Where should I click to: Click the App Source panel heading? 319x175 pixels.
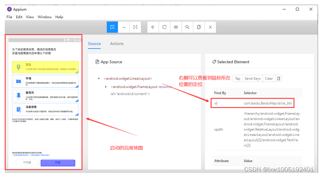pos(109,62)
